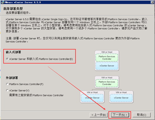Click right vCenter Server box in external diagram
The width and height of the screenshot is (155, 120).
tap(121, 98)
